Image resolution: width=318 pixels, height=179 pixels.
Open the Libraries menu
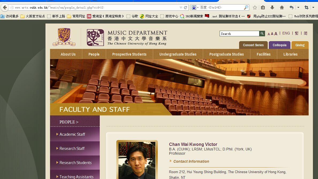pos(290,54)
